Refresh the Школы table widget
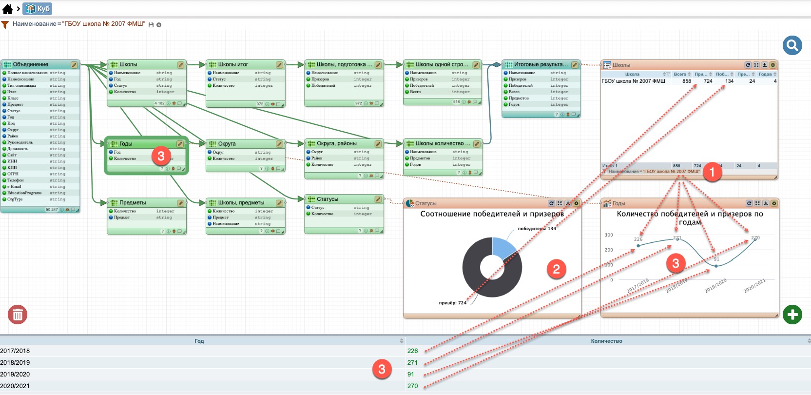 click(x=748, y=65)
